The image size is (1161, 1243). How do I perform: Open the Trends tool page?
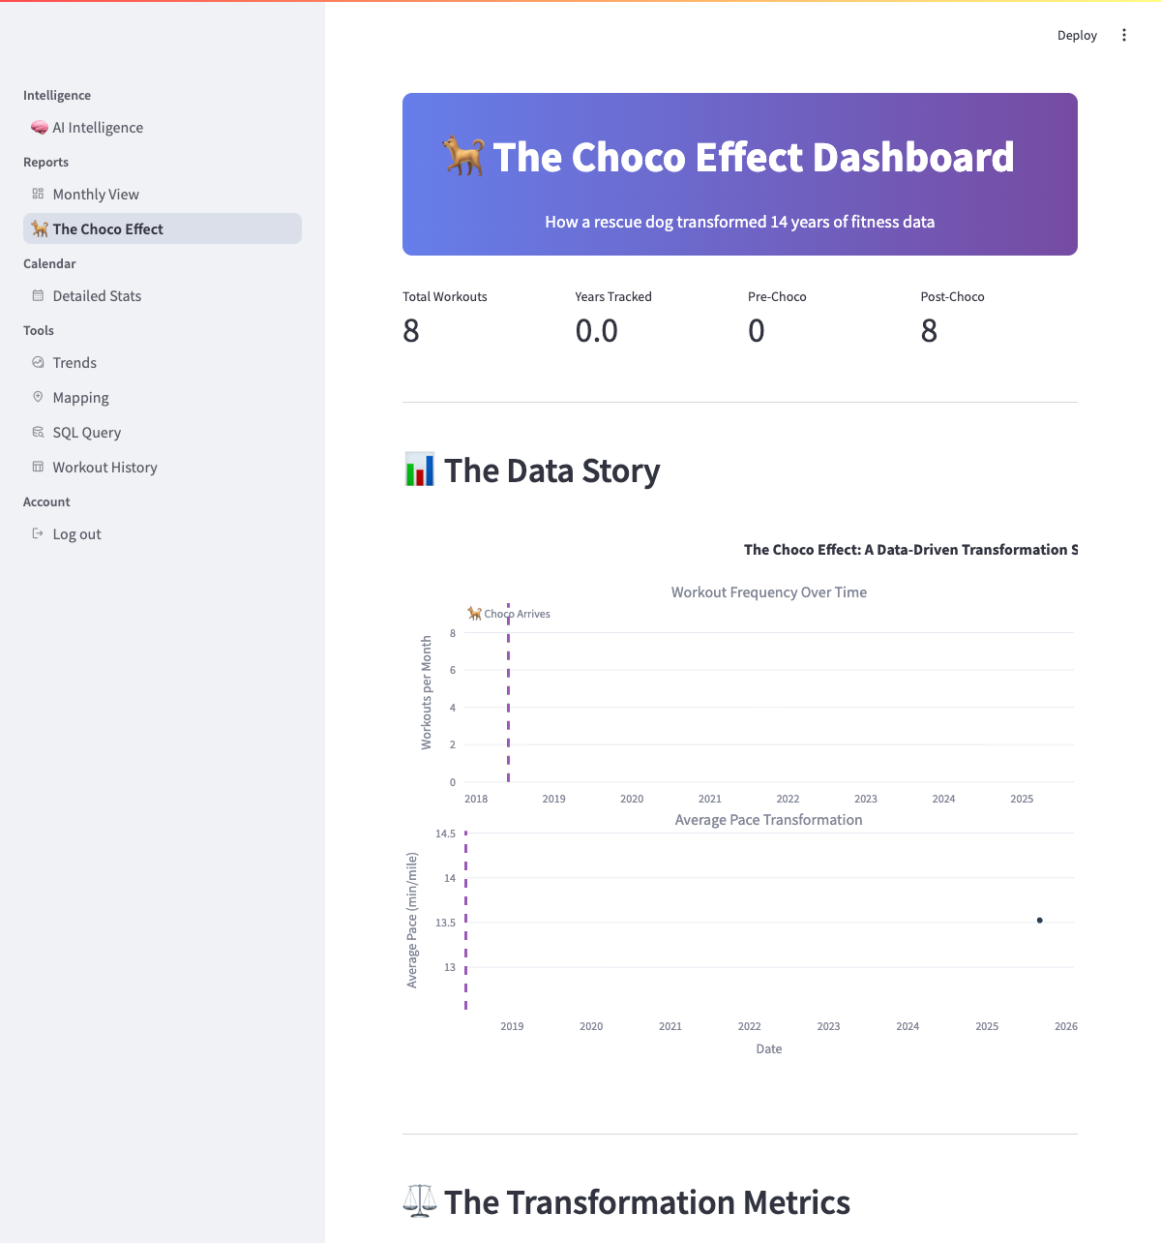coord(74,363)
